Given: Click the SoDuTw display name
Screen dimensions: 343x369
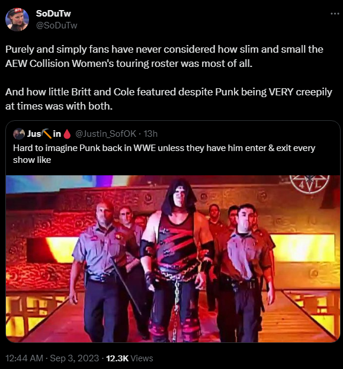Looking at the screenshot, I should coord(53,14).
